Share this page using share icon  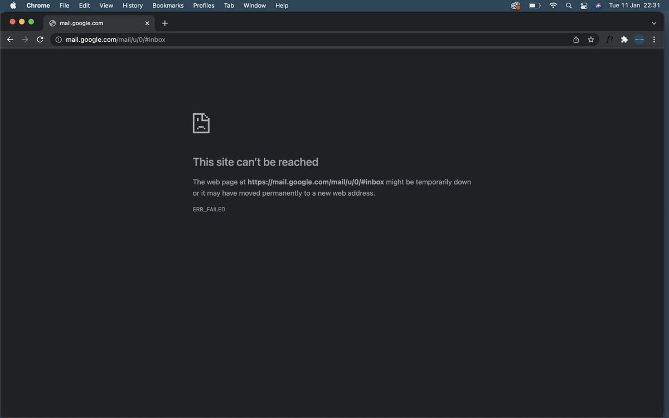576,40
